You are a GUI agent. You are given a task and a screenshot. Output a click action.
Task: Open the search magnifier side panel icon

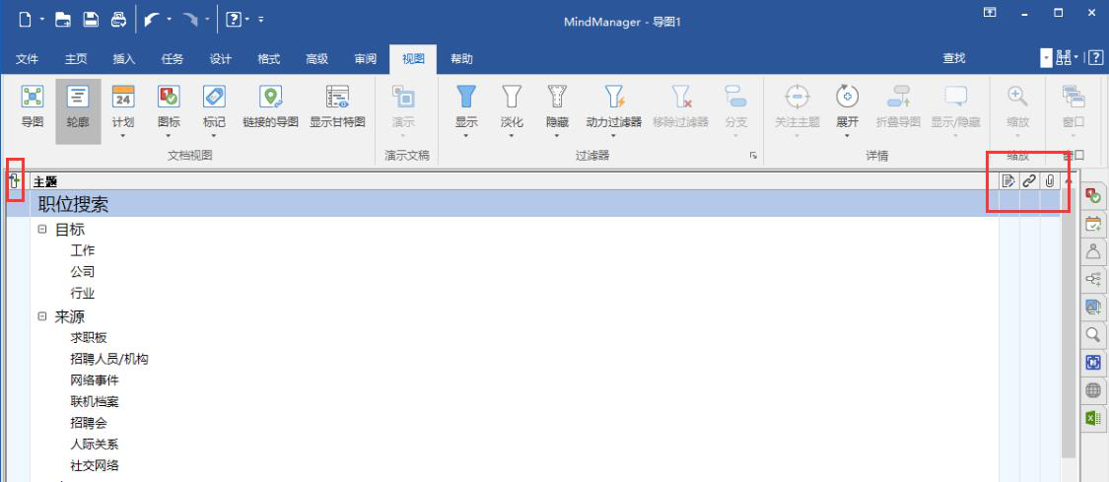1093,335
